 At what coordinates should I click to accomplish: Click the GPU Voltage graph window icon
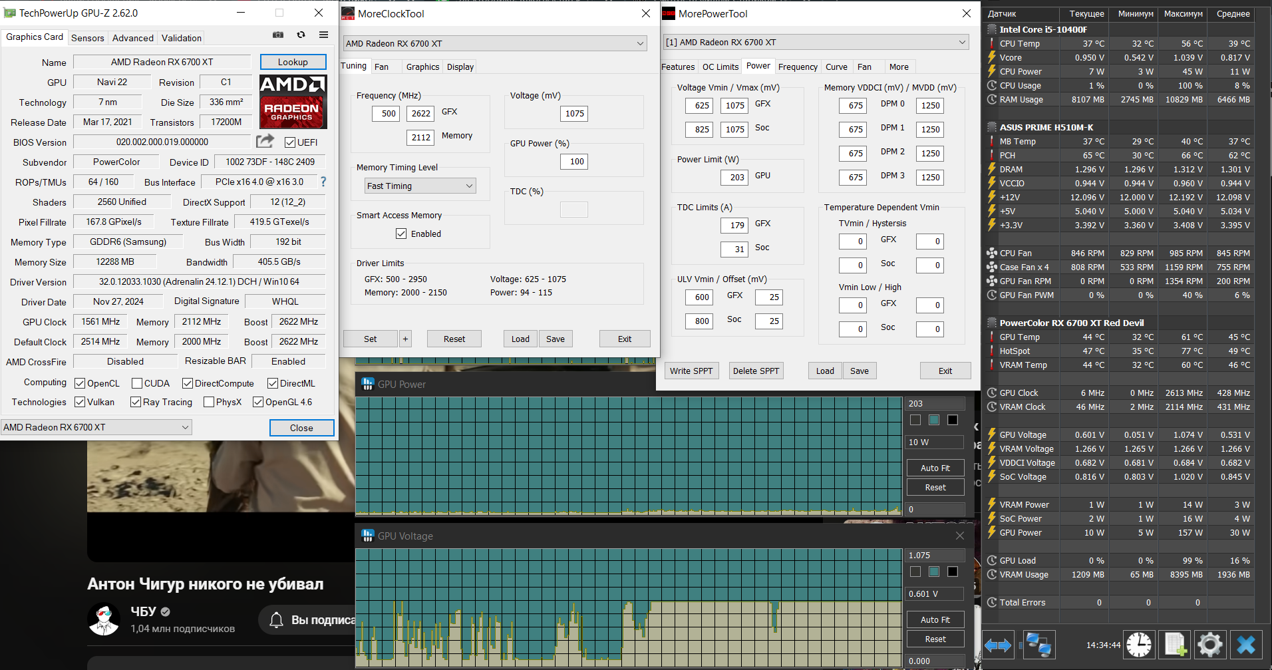(x=368, y=536)
